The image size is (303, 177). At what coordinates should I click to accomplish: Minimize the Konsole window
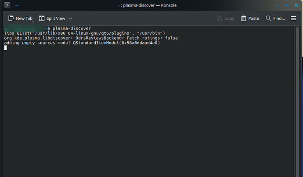(277, 5)
